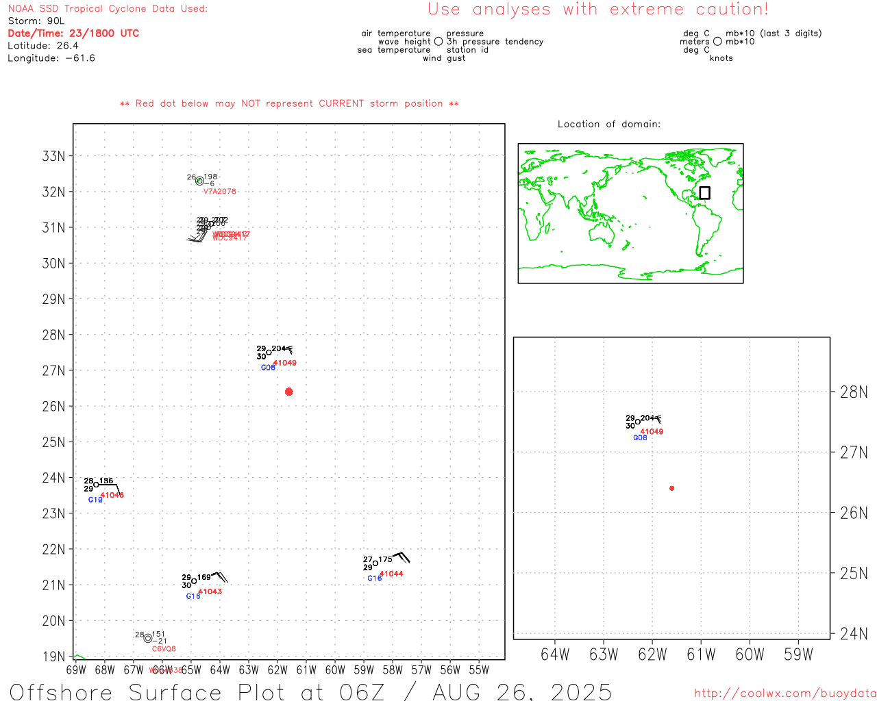
Task: Click red station ID 41049 in the inset map
Action: (652, 432)
